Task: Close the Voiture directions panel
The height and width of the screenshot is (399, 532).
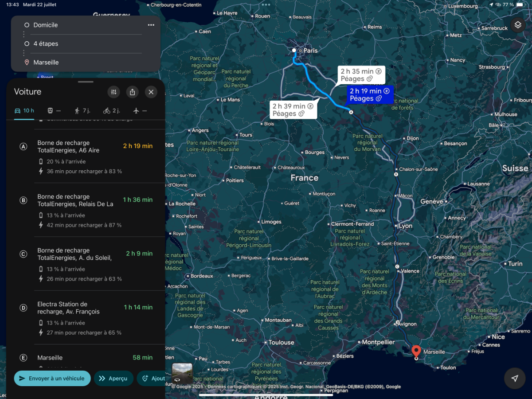Action: tap(151, 92)
